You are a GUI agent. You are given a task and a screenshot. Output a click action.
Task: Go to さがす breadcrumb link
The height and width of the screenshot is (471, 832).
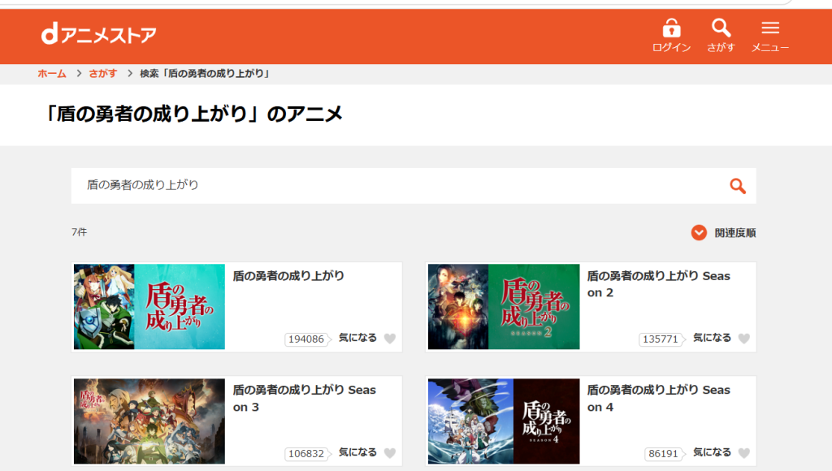[103, 73]
